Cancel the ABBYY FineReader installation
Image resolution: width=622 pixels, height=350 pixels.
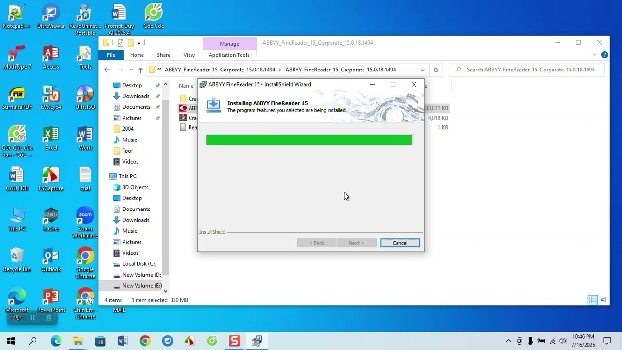click(400, 243)
